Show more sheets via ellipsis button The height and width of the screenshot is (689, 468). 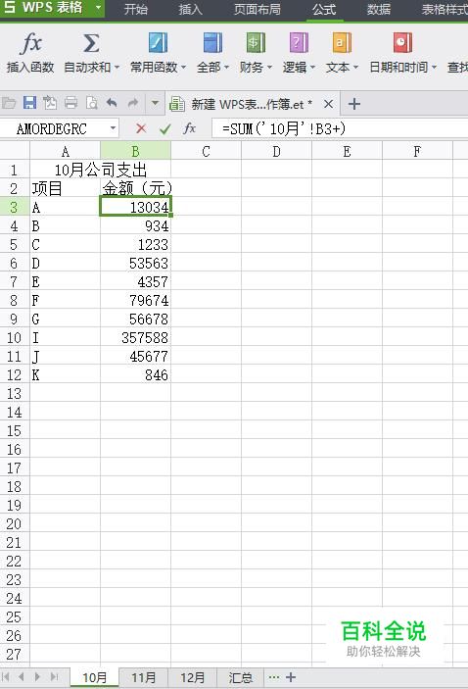[x=273, y=677]
